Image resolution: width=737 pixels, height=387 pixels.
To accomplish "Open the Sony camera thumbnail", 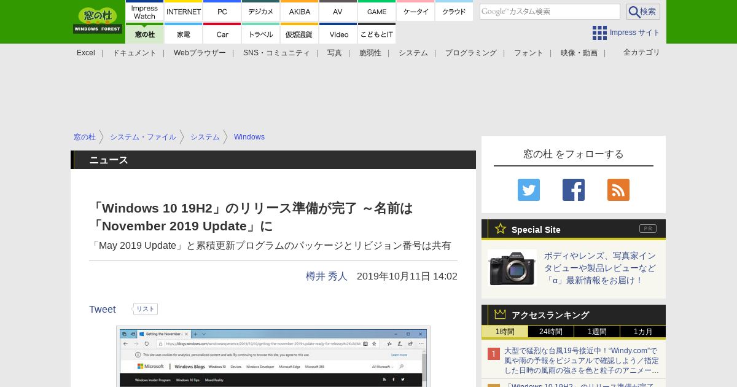I will pos(512,268).
